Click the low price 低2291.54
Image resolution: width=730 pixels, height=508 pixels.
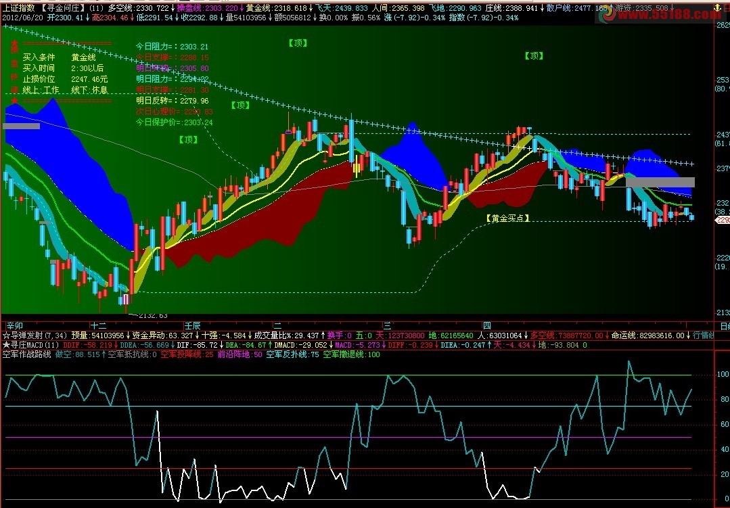tap(154, 18)
